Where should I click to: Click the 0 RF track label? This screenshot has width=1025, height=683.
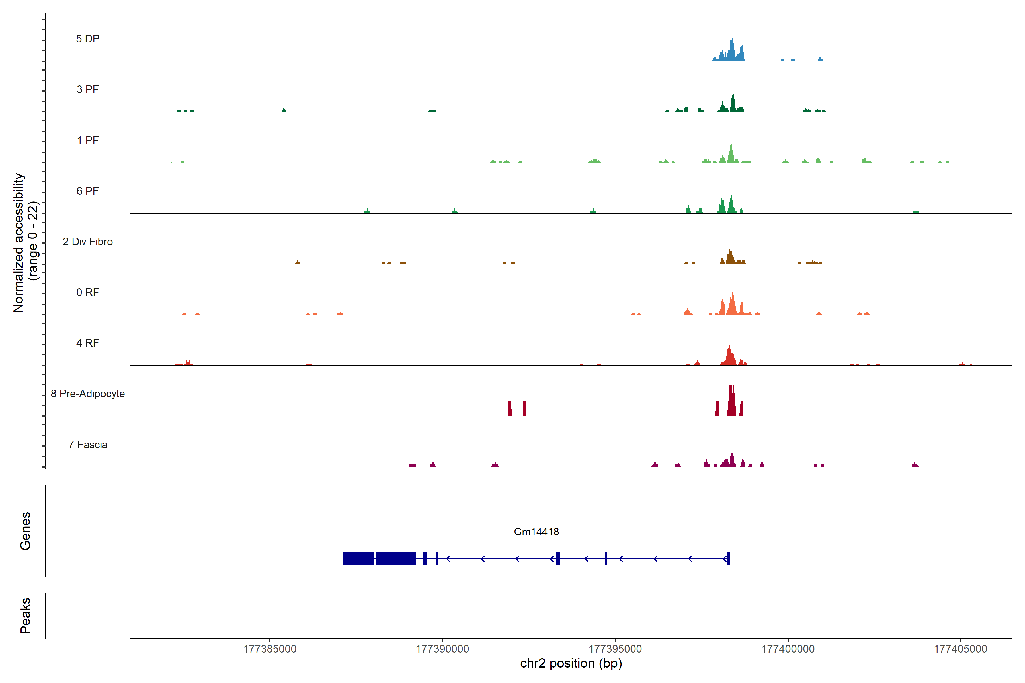(88, 292)
